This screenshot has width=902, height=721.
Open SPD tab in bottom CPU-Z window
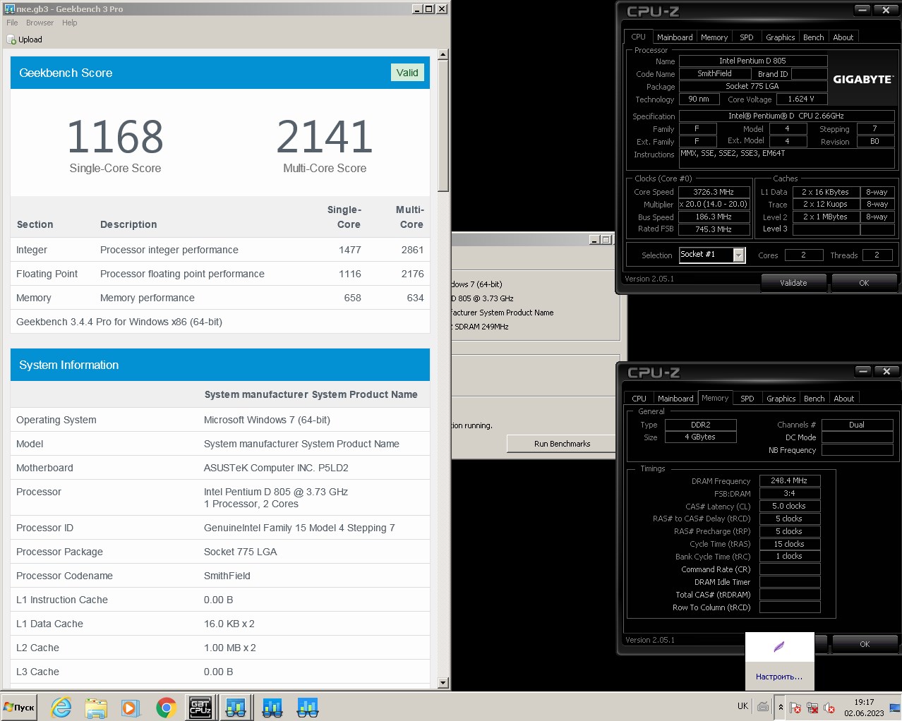[747, 399]
